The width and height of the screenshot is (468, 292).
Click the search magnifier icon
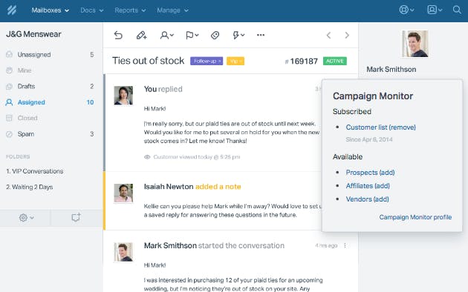457,10
